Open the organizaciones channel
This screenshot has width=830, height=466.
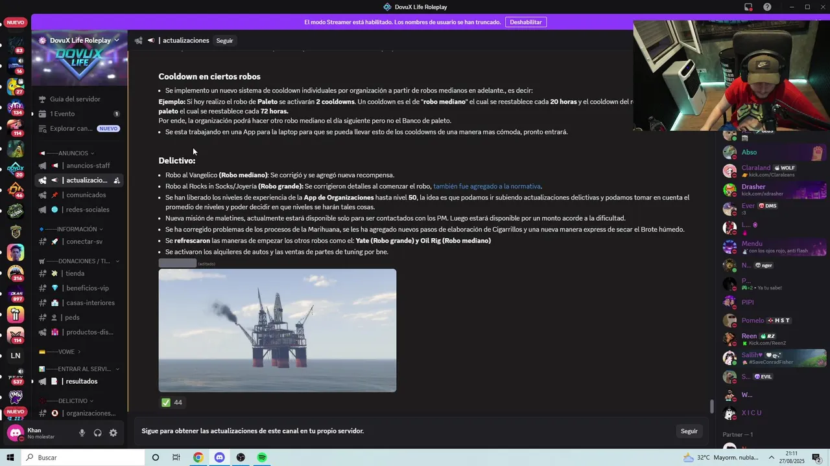pyautogui.click(x=79, y=413)
